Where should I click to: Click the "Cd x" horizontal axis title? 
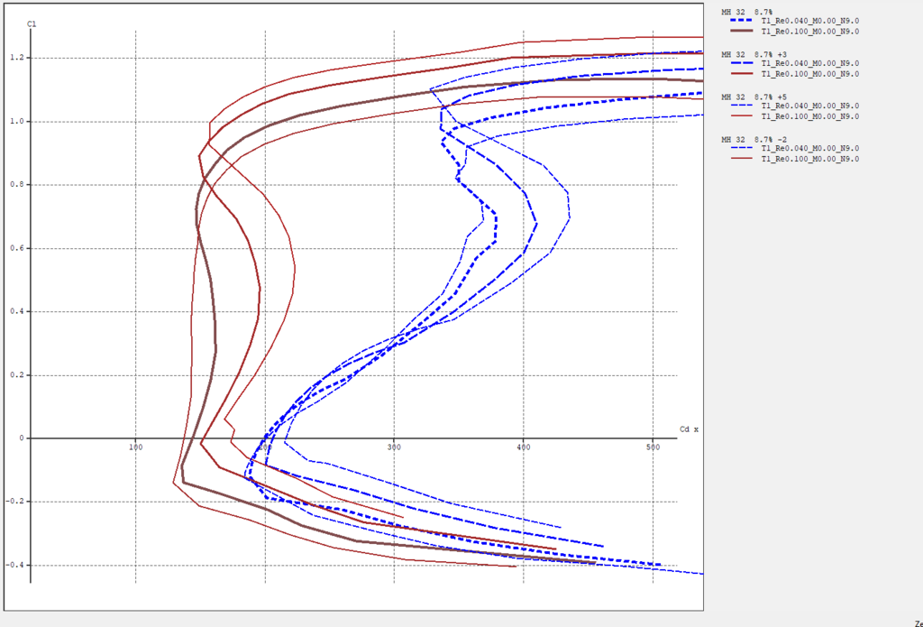click(x=689, y=429)
